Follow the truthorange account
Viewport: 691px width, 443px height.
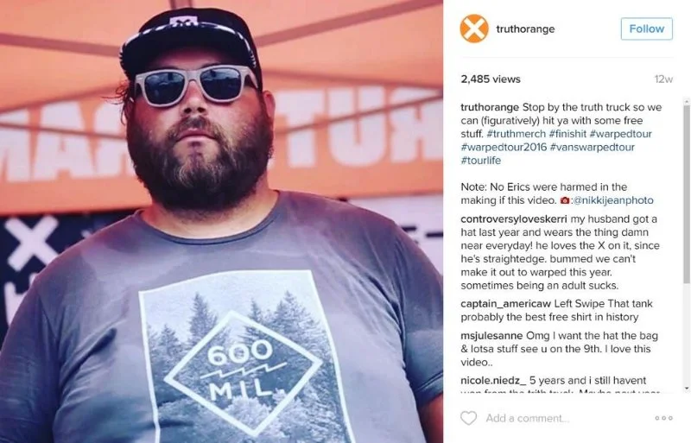pyautogui.click(x=646, y=28)
